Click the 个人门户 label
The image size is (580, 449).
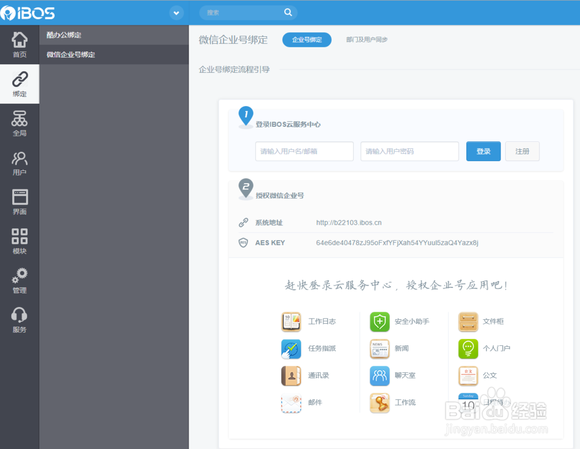pyautogui.click(x=496, y=349)
